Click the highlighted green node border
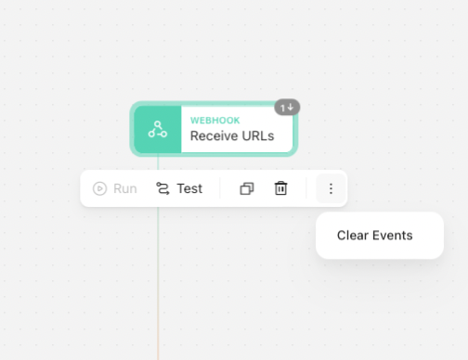Viewport: 468px width, 360px height. point(214,103)
